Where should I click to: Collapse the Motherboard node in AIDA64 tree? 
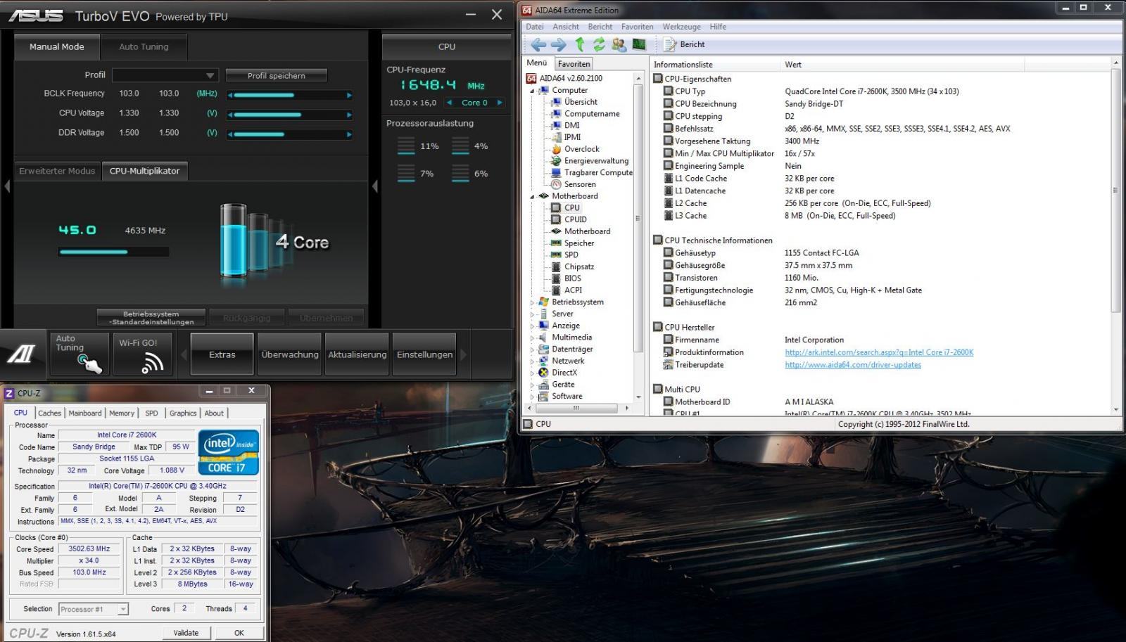[x=532, y=197]
